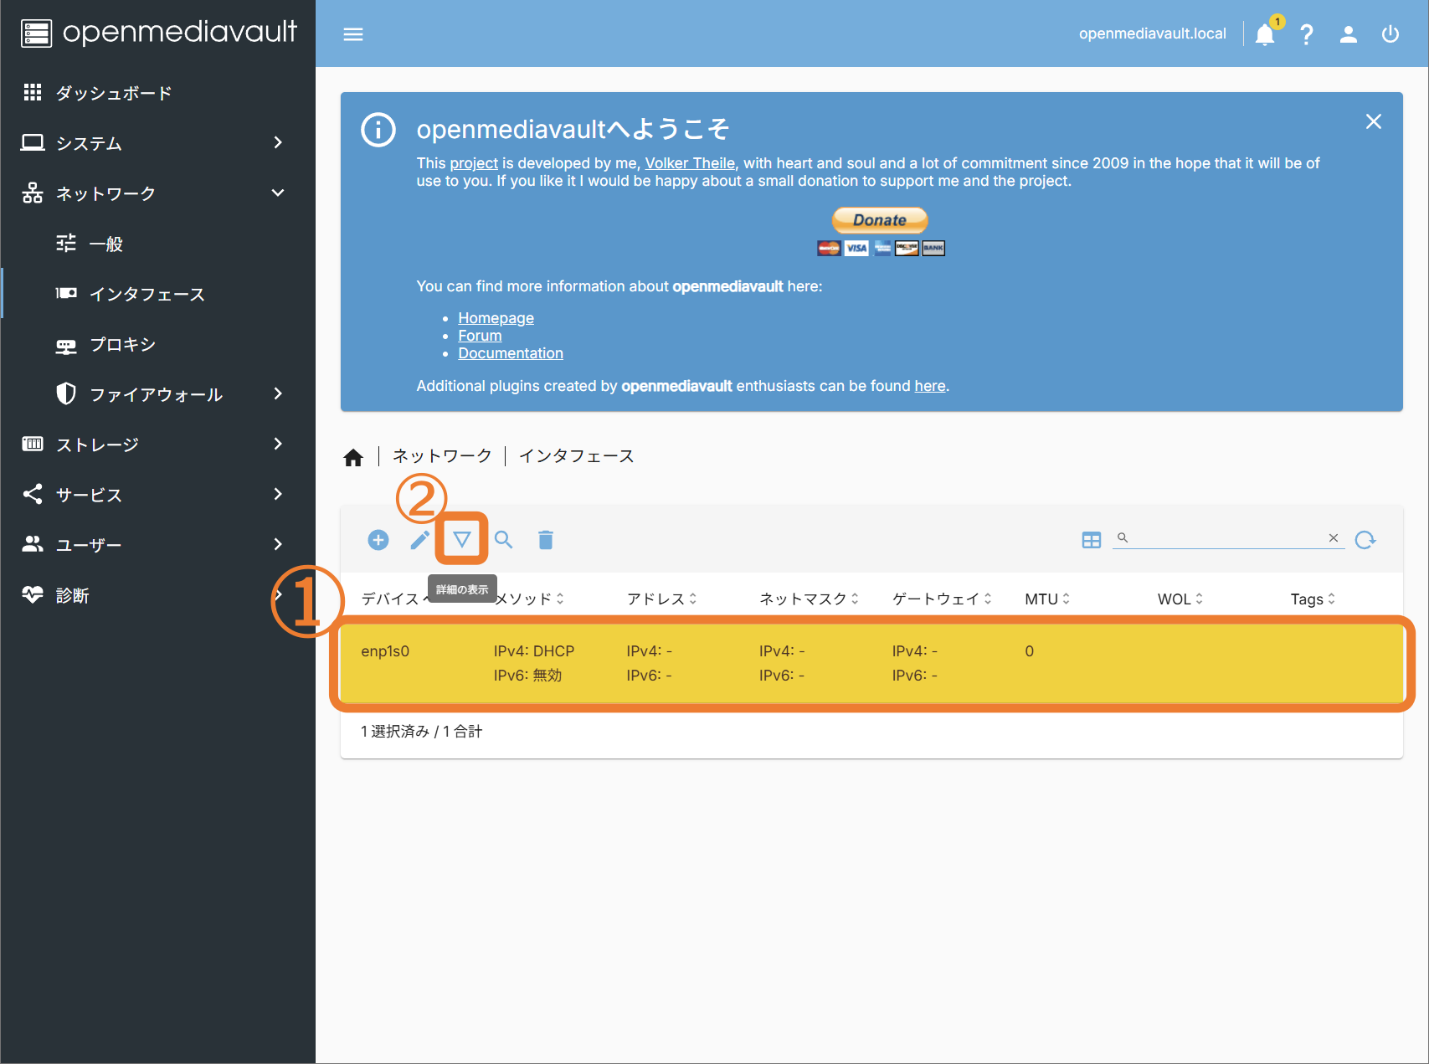Click the ネットワーク breadcrumb
This screenshot has width=1429, height=1064.
coord(442,456)
